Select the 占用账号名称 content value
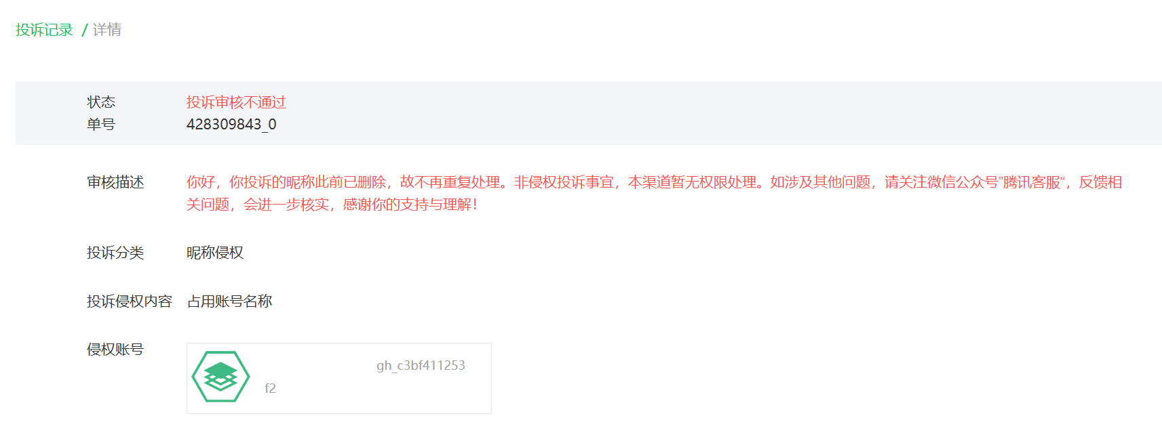 [229, 301]
